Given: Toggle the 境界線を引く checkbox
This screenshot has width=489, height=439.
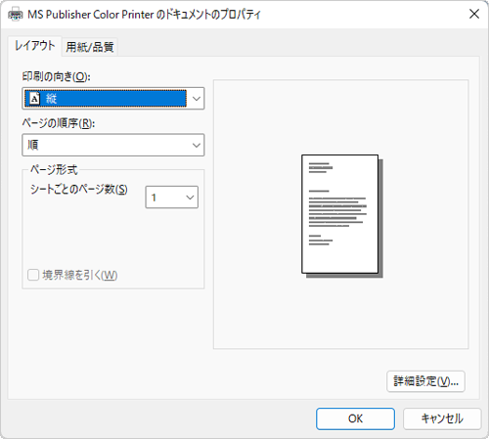Looking at the screenshot, I should (x=33, y=275).
